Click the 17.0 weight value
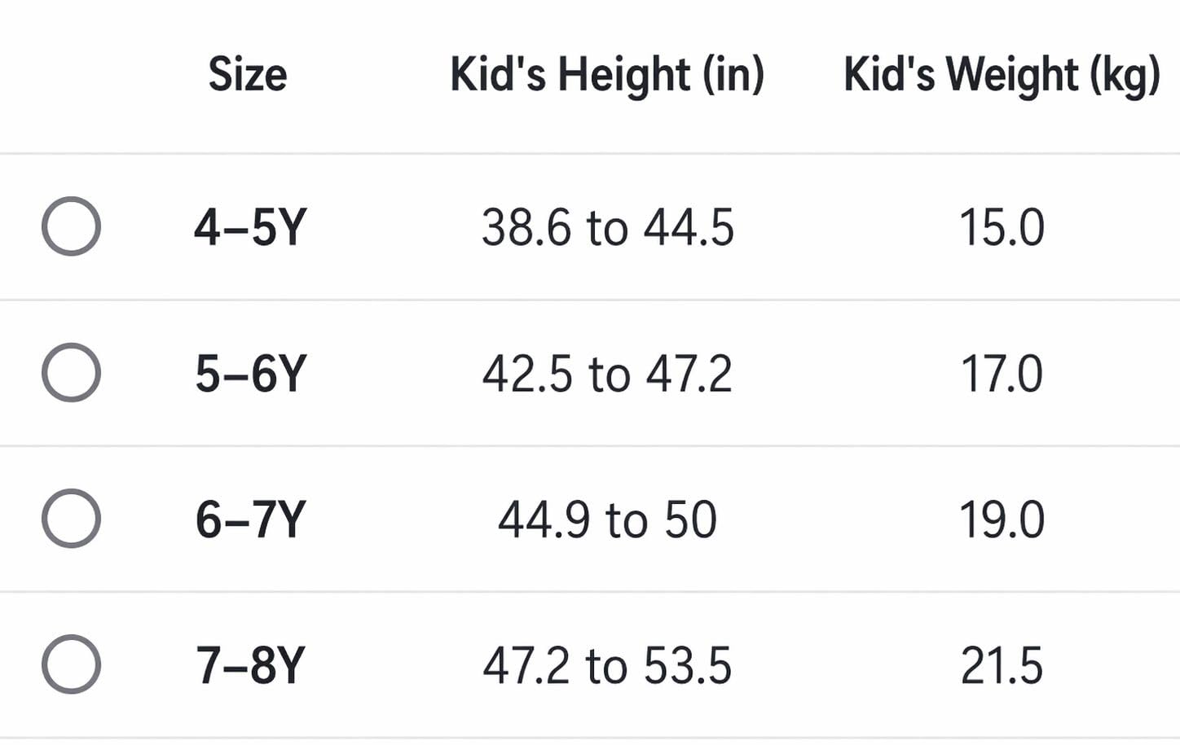 (x=1002, y=374)
